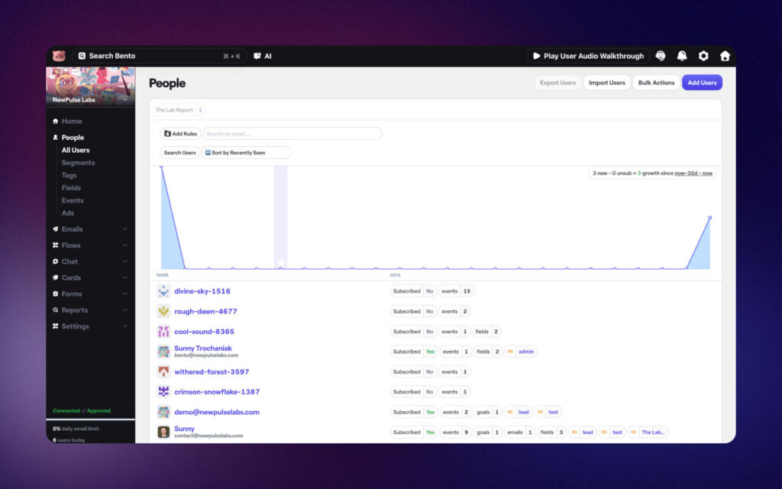The image size is (782, 489).
Task: Open the support face icon in top bar
Action: (x=661, y=56)
